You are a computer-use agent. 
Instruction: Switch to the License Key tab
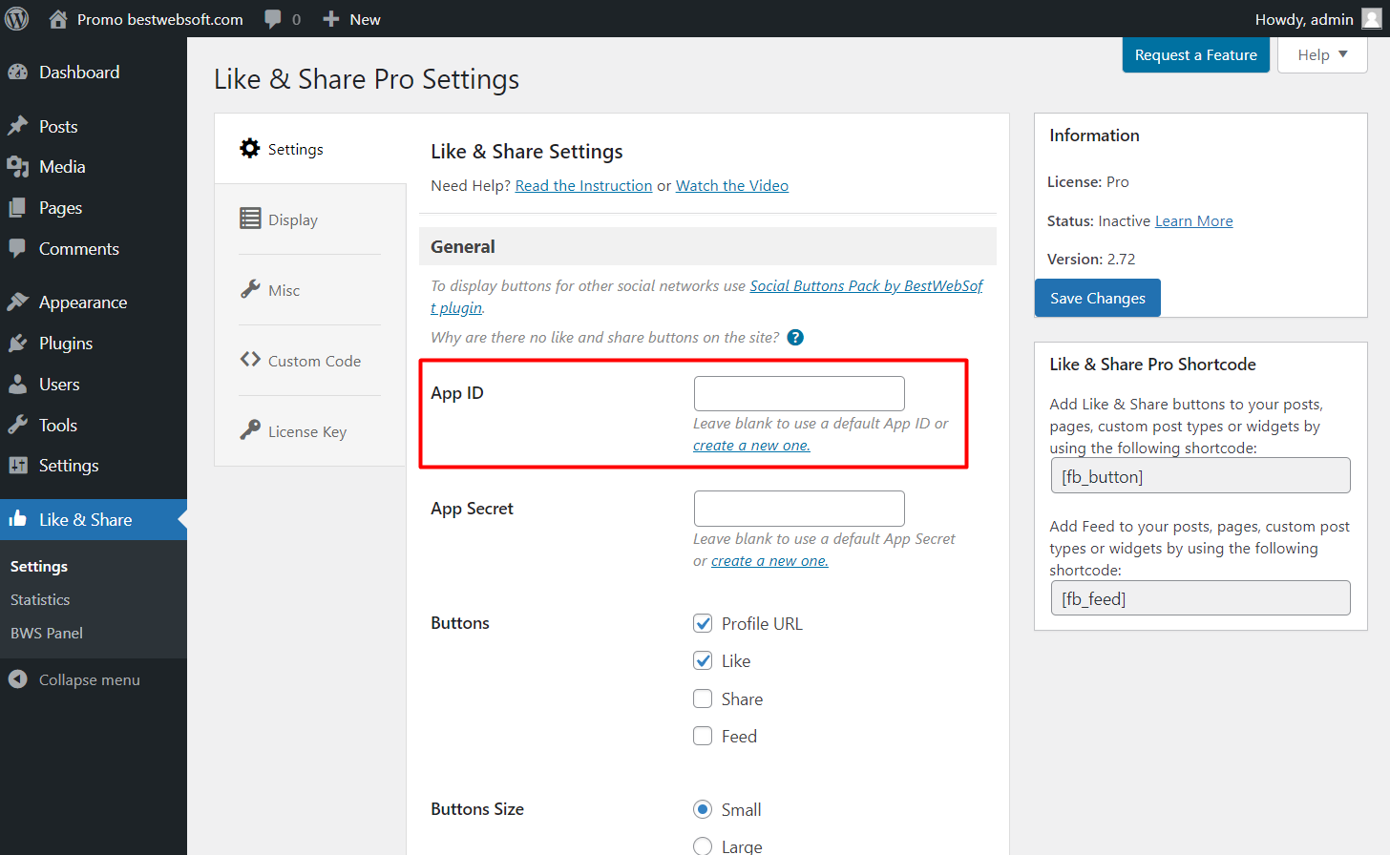pos(309,431)
